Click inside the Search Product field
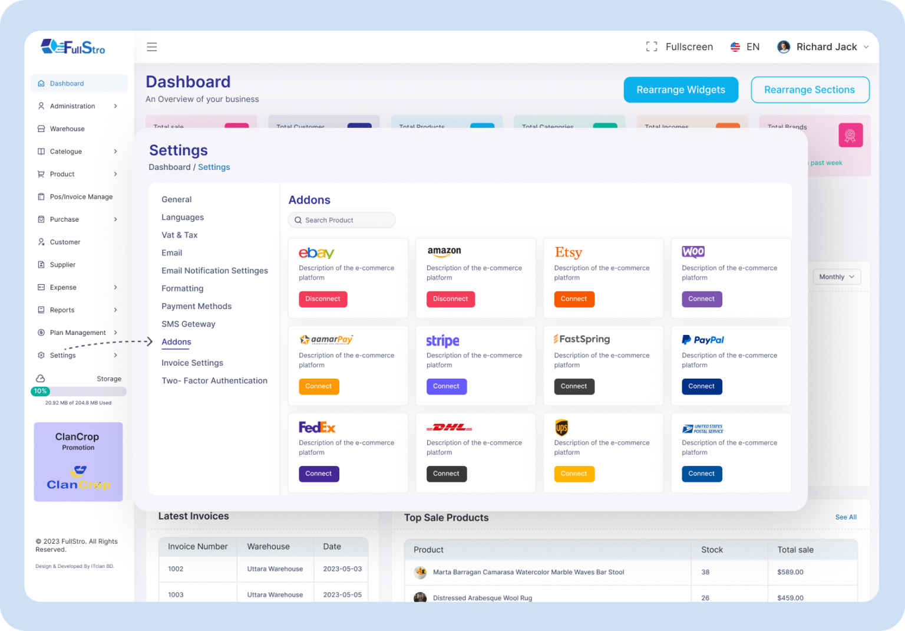The image size is (905, 631). [342, 220]
